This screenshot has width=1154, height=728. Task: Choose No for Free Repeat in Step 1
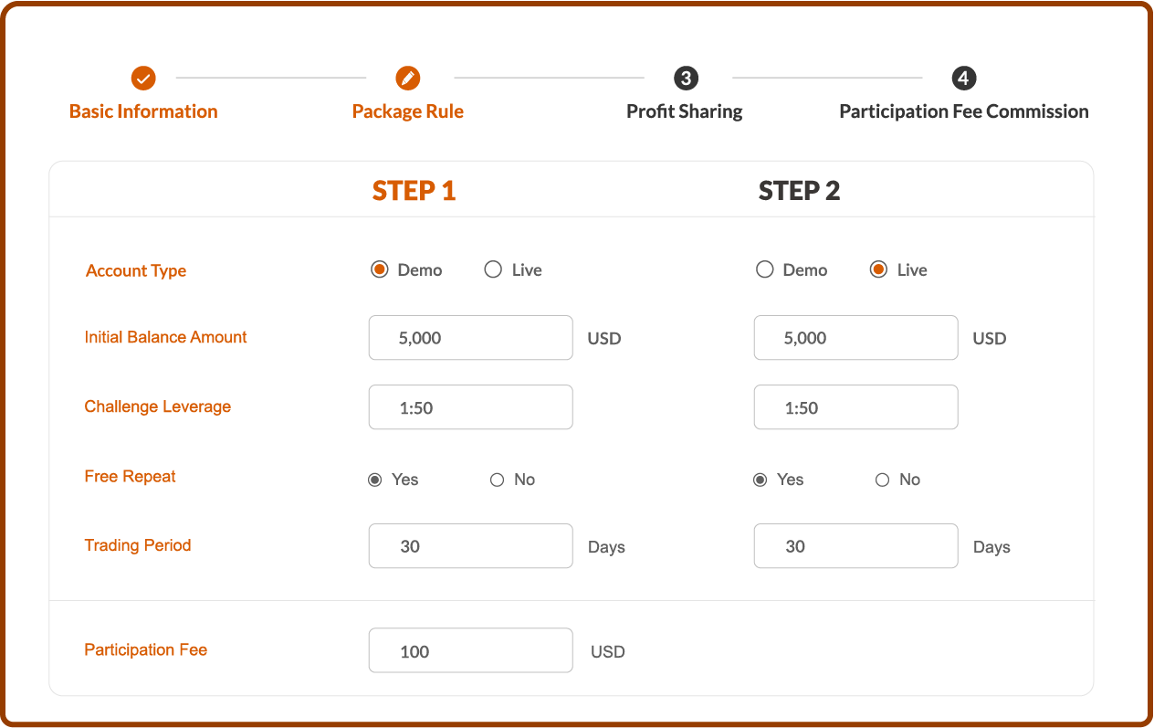coord(498,480)
